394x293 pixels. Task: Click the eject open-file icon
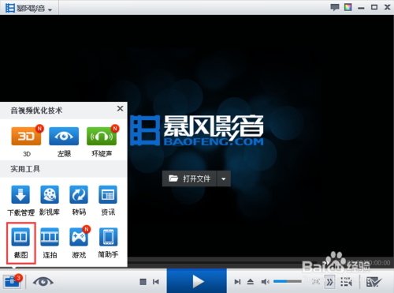point(251,282)
